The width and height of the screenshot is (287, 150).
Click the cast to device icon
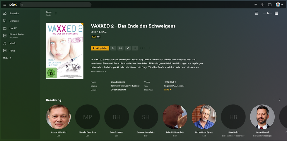tap(270, 5)
